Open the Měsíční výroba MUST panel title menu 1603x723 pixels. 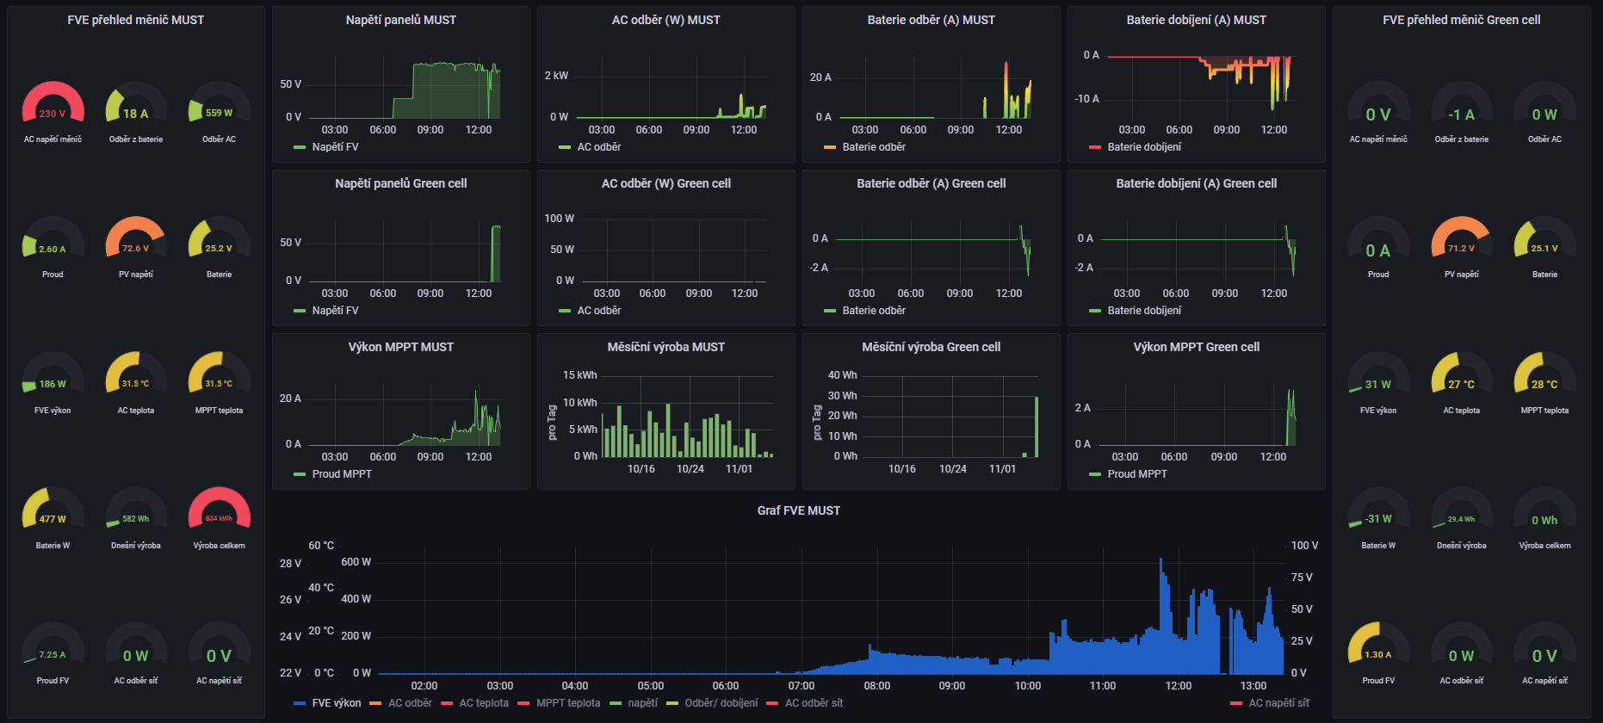point(665,347)
